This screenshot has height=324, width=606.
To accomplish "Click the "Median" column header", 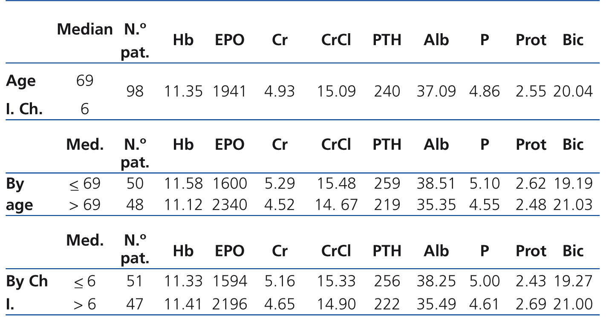I will tap(85, 29).
